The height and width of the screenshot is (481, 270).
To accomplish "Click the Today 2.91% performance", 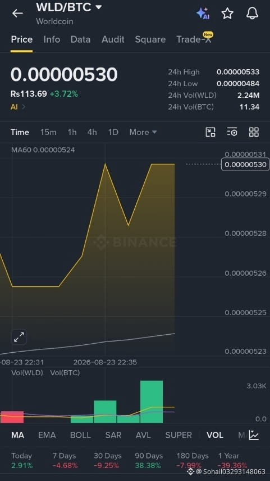I will [x=22, y=460].
